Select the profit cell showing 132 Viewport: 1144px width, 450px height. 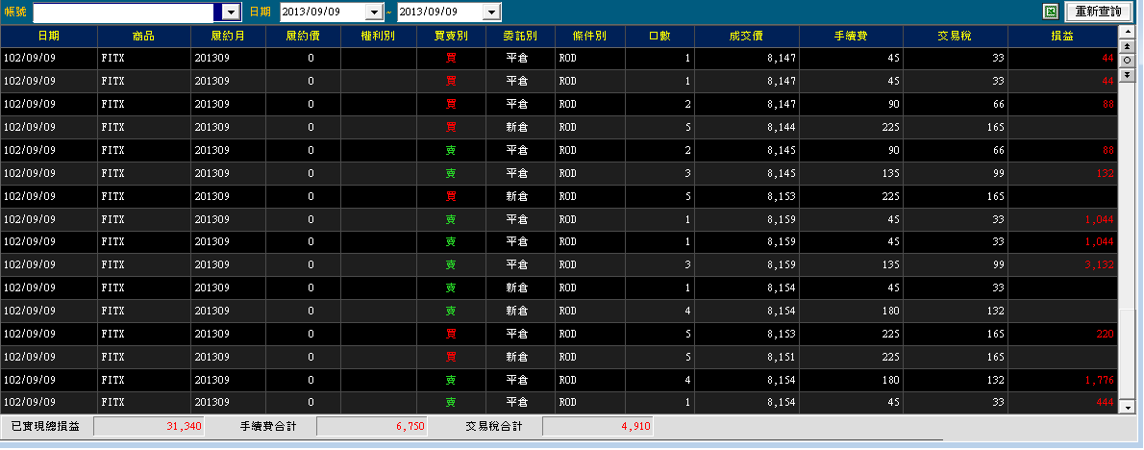[x=1062, y=173]
